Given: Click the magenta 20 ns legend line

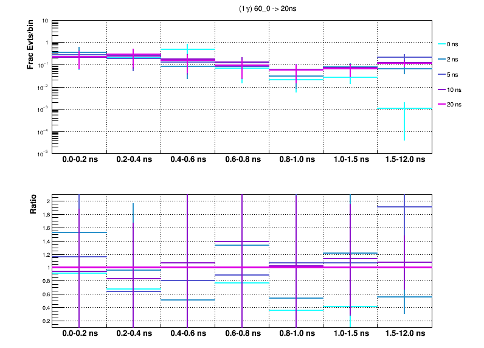Looking at the screenshot, I should point(441,105).
